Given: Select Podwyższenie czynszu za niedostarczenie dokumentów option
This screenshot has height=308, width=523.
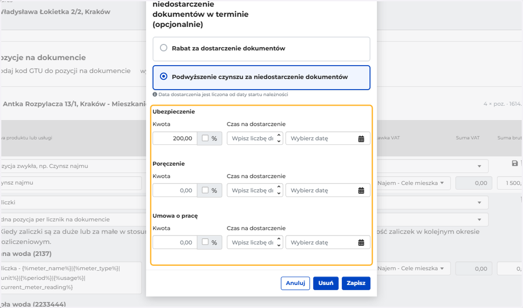Looking at the screenshot, I should point(261,77).
